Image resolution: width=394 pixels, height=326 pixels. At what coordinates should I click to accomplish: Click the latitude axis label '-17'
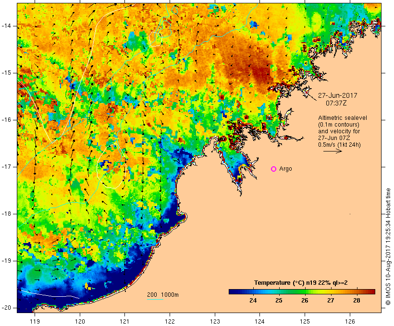(6, 167)
